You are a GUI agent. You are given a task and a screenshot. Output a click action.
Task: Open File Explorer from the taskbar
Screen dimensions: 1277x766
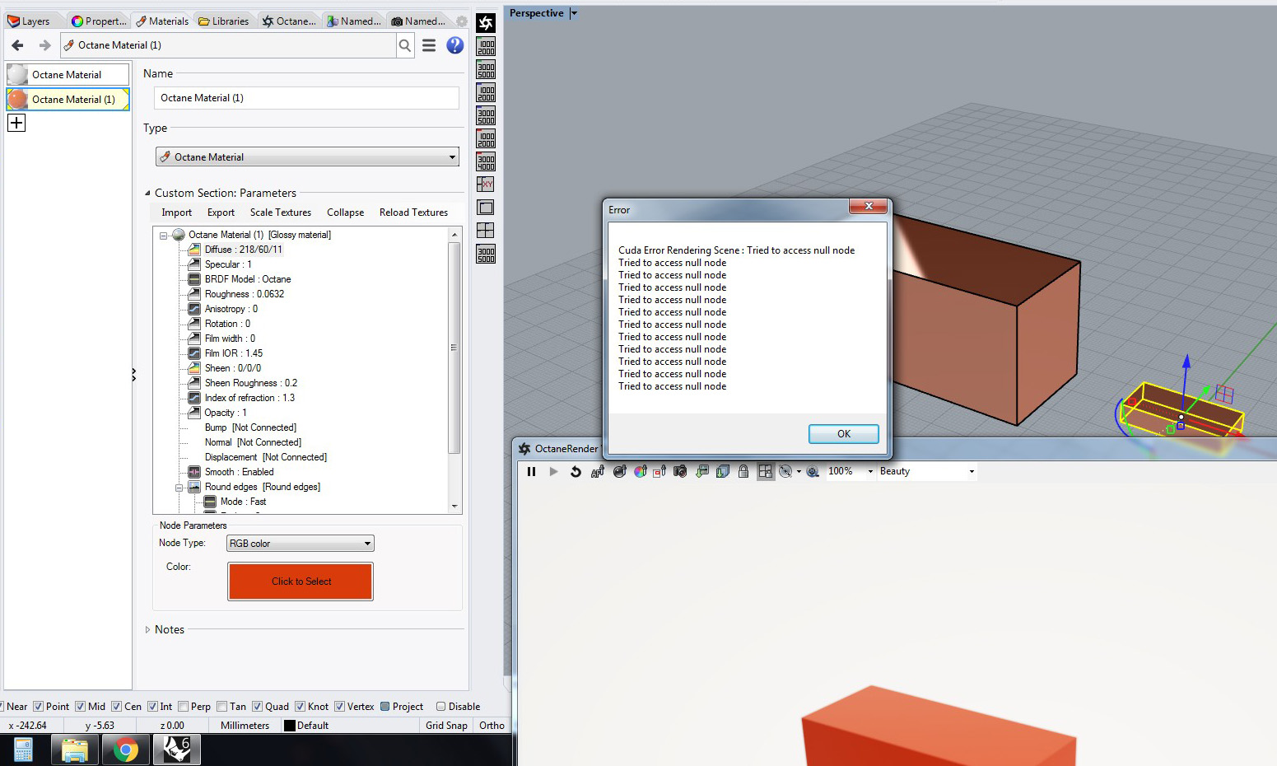click(75, 750)
